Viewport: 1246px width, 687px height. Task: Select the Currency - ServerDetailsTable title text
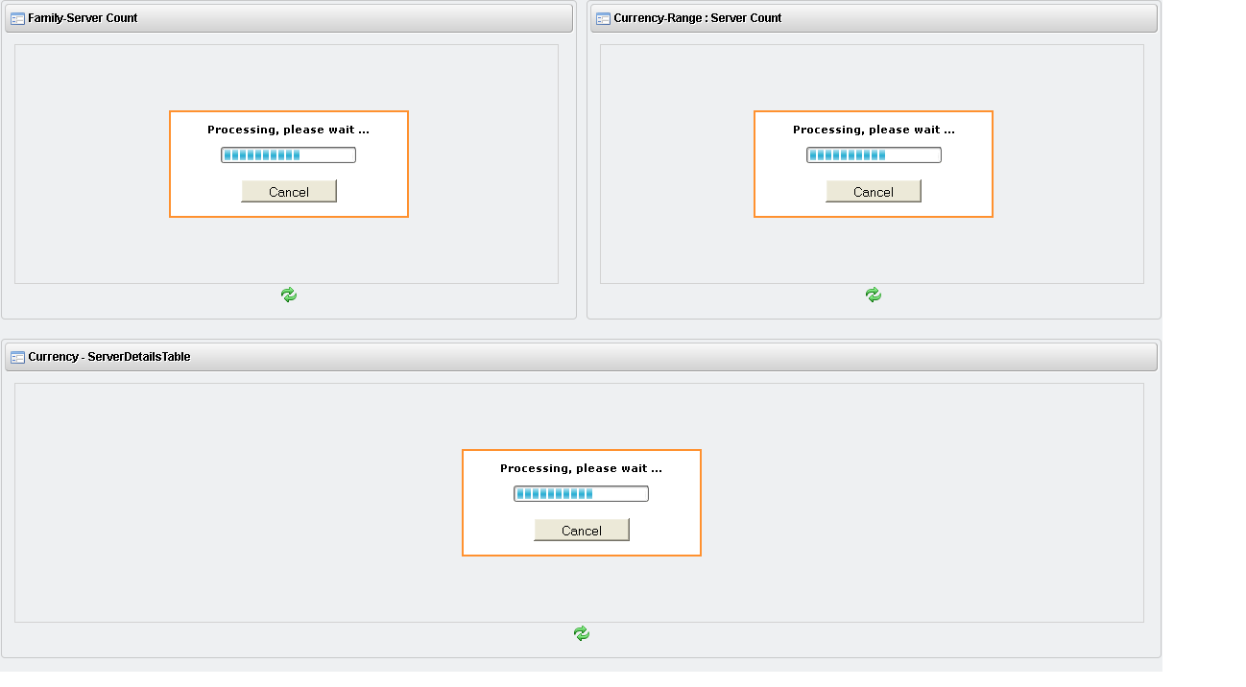[109, 357]
